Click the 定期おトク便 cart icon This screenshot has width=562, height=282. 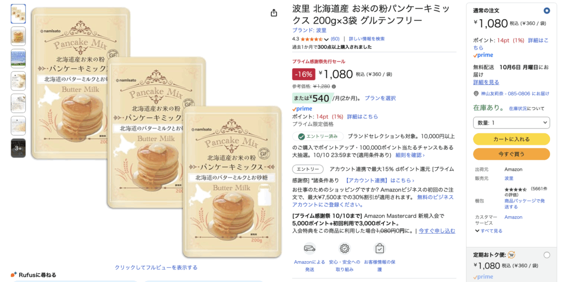(x=512, y=255)
